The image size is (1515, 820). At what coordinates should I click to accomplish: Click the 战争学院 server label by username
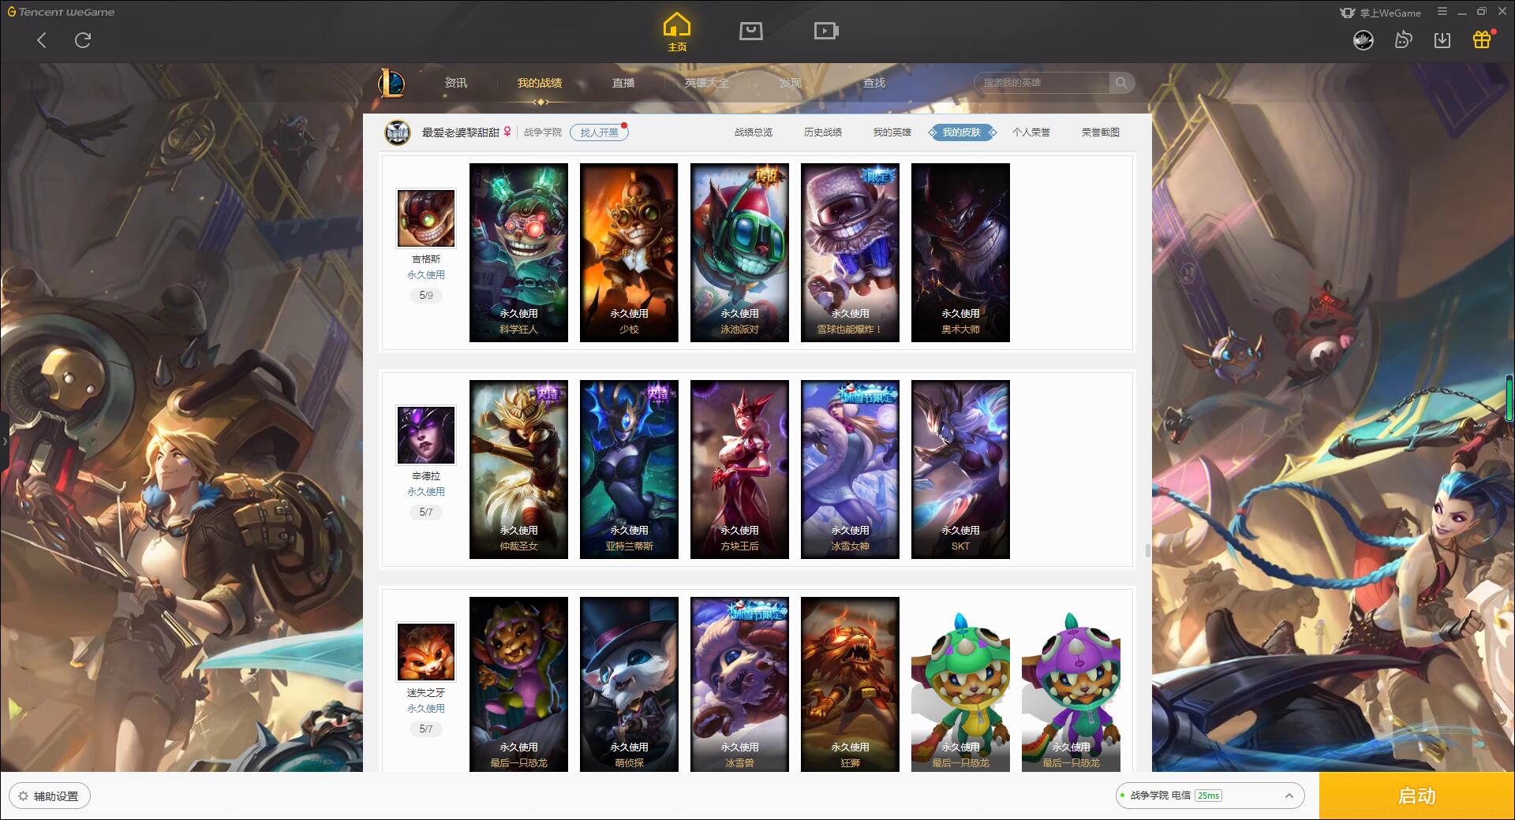[543, 132]
